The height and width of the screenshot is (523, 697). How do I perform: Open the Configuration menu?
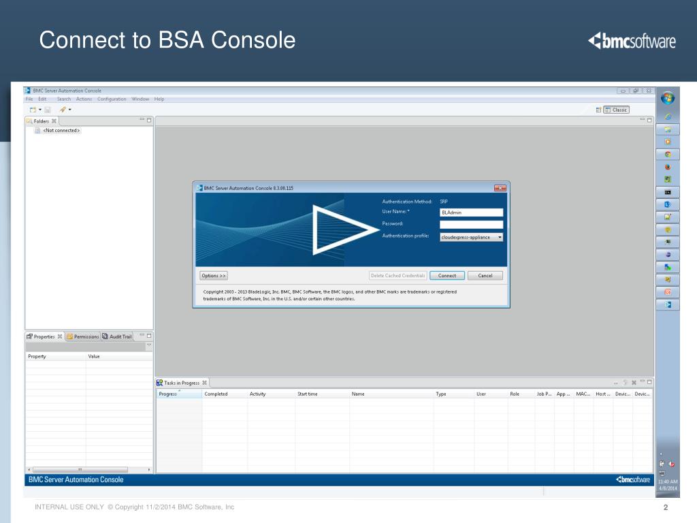click(112, 99)
